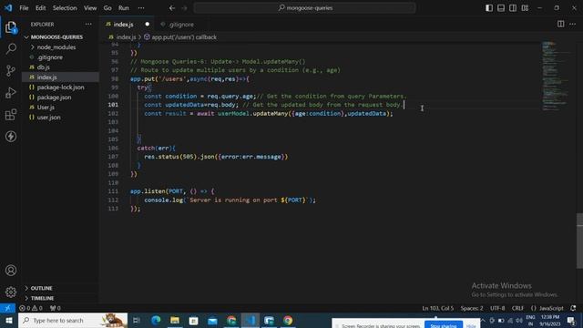Image resolution: width=583 pixels, height=328 pixels.
Task: Toggle the secondary side bar
Action: point(513,8)
